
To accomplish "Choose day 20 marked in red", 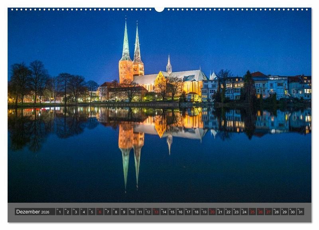I will point(212,212).
